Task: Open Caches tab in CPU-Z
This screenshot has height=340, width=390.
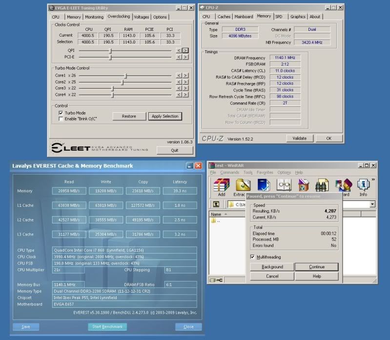Action: point(224,17)
